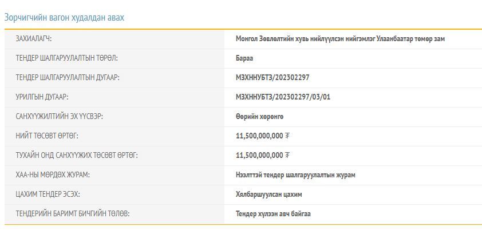Screen dimensions: 482x230
Task: Click tugrik symbol in ТУХАЙН ОНД САНХҮҮЖИХ row
Action: (x=287, y=156)
